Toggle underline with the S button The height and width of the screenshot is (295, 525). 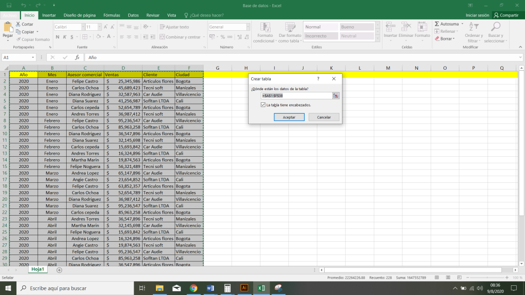pyautogui.click(x=72, y=37)
